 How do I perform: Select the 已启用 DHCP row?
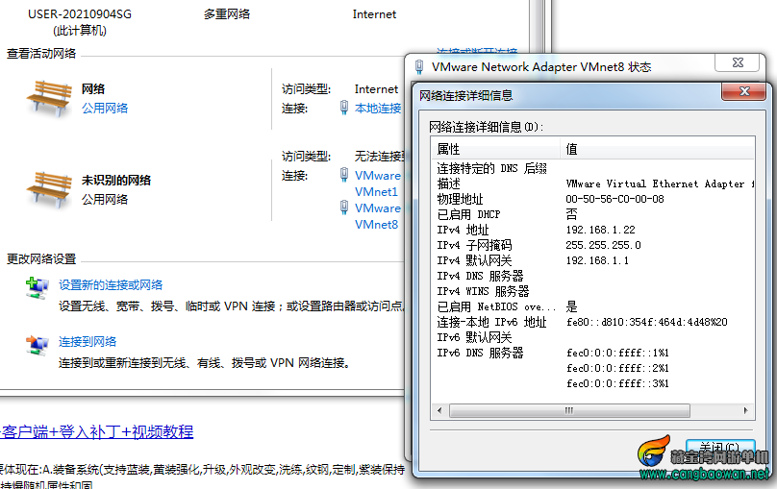(593, 214)
